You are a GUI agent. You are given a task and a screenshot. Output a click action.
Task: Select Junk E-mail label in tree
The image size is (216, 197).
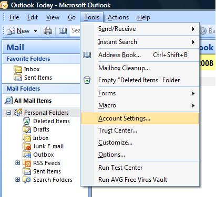tap(48, 146)
